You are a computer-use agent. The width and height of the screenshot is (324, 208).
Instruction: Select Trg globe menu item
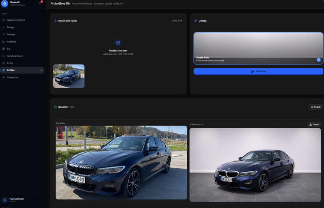tap(9, 49)
